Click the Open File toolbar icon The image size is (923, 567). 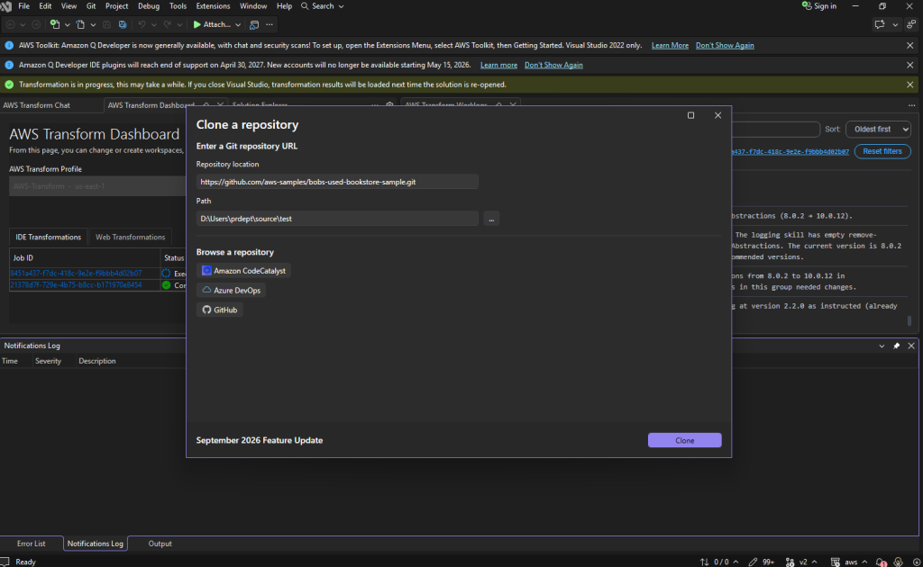click(80, 24)
